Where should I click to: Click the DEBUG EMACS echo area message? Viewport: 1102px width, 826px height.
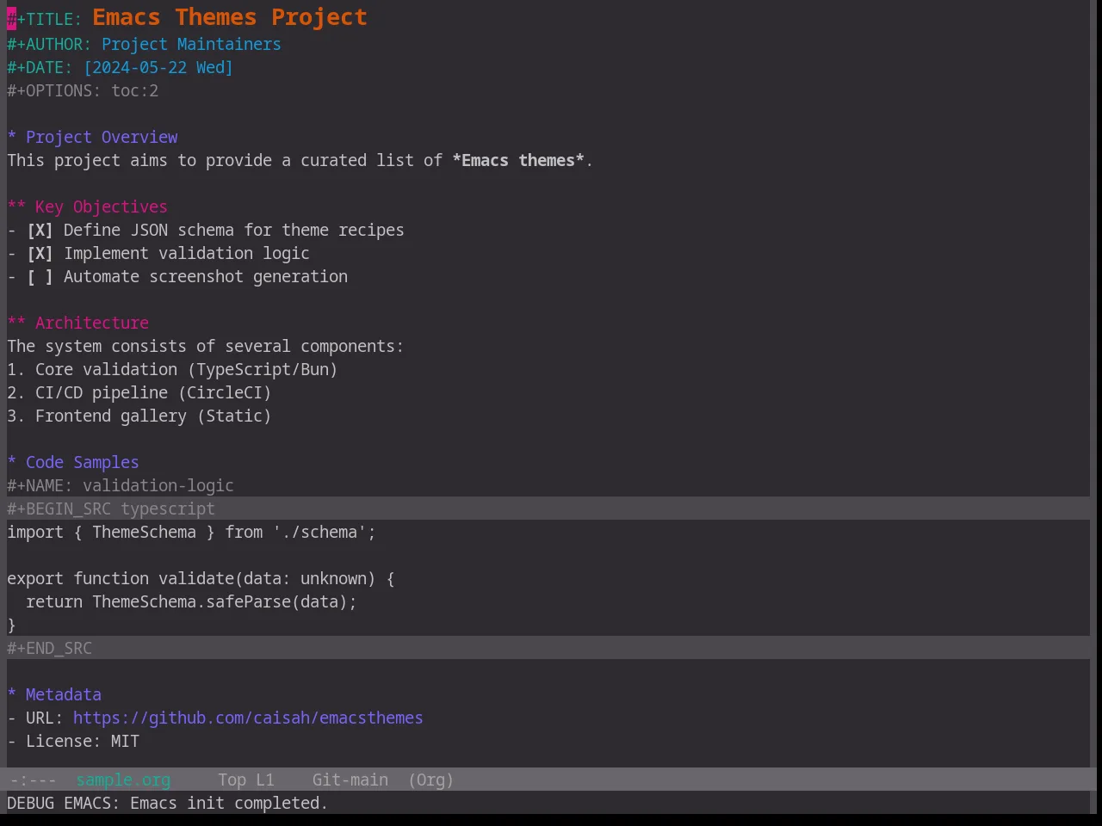click(x=167, y=804)
